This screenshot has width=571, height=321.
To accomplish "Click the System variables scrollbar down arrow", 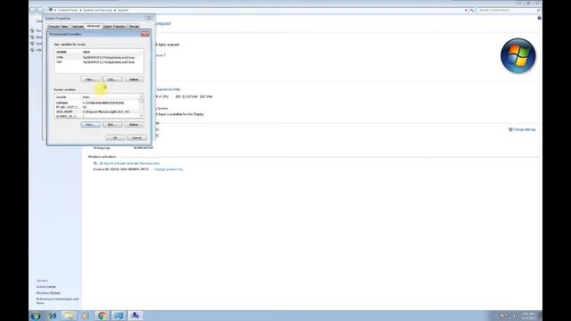I will (x=141, y=116).
